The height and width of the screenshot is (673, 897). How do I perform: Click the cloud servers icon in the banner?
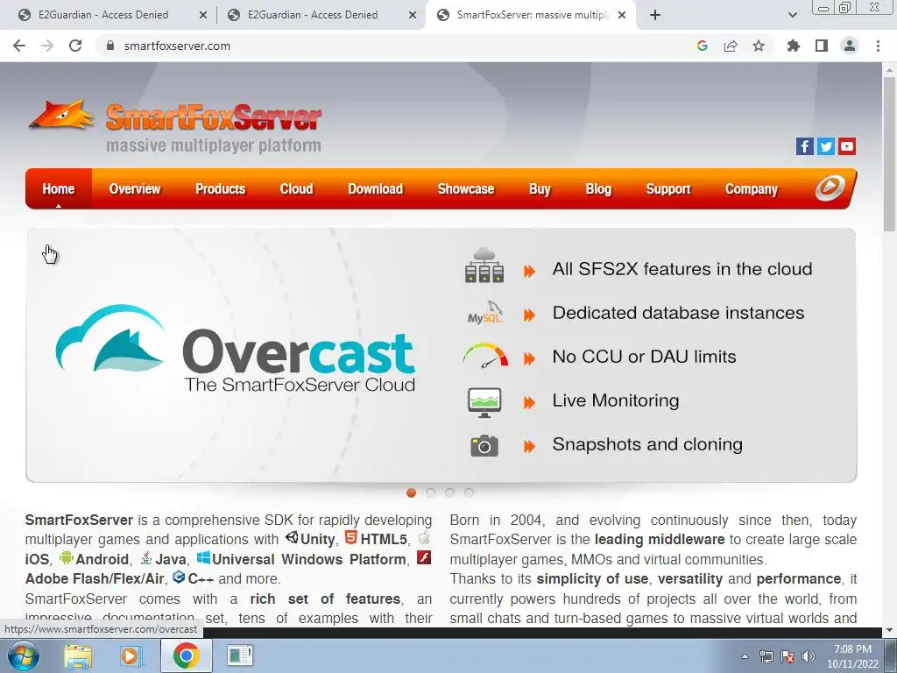click(x=484, y=266)
